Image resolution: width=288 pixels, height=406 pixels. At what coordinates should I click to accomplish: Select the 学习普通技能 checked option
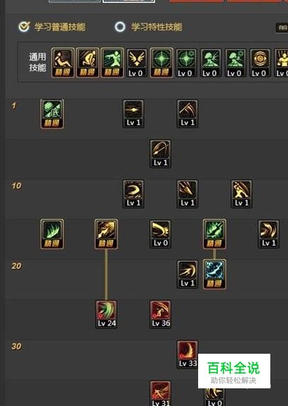pos(52,27)
